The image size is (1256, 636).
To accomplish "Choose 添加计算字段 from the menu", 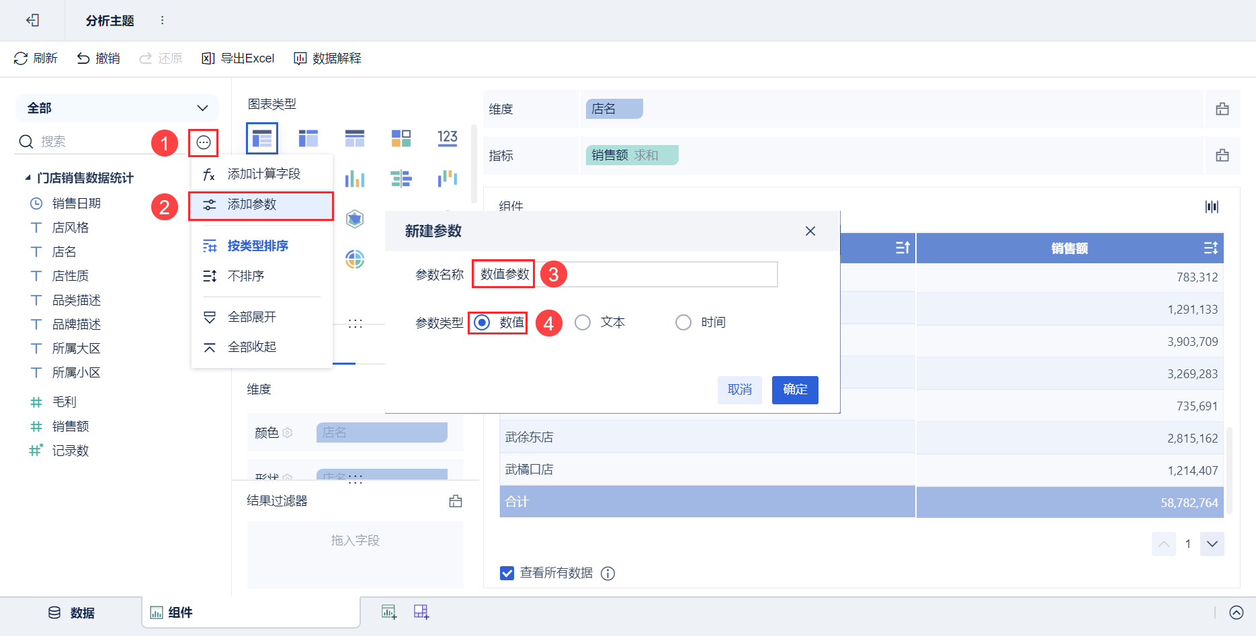I will tap(263, 174).
